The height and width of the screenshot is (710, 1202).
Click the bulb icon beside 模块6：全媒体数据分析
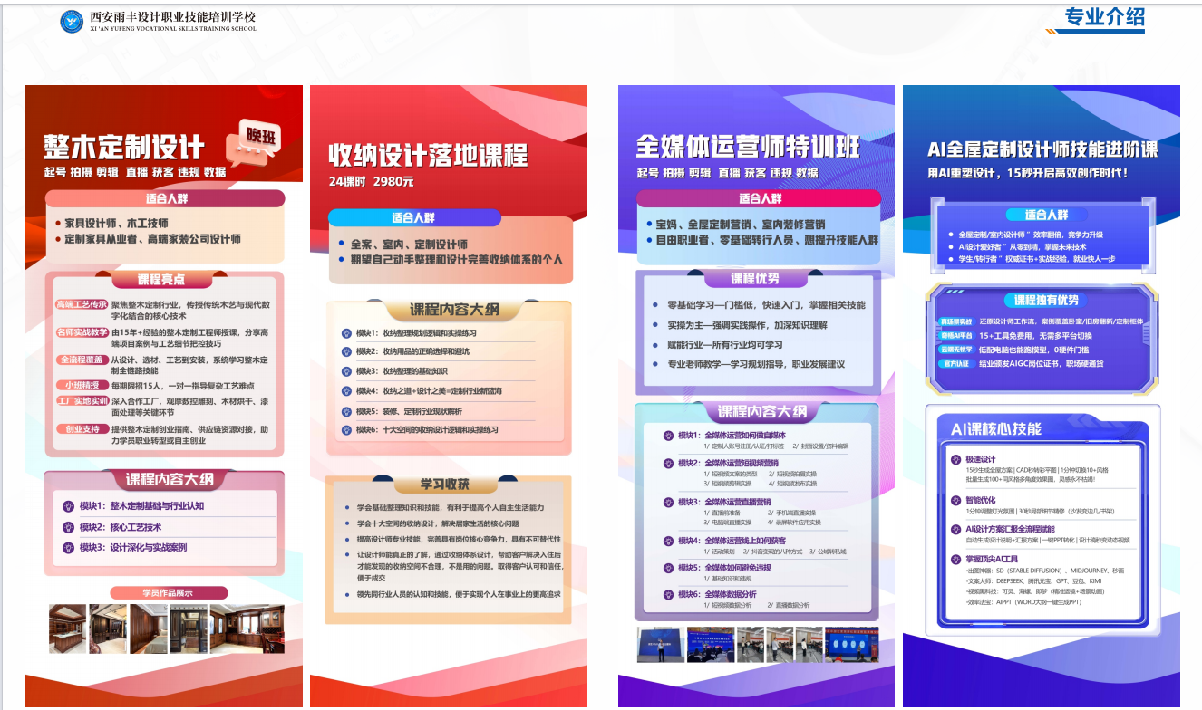click(x=668, y=594)
